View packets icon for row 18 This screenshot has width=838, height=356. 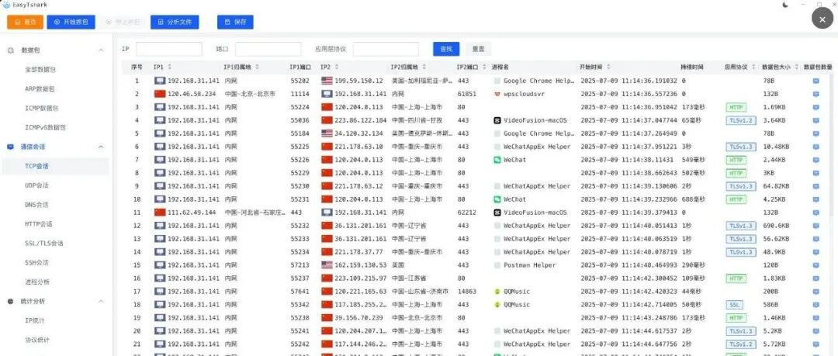tap(816, 305)
